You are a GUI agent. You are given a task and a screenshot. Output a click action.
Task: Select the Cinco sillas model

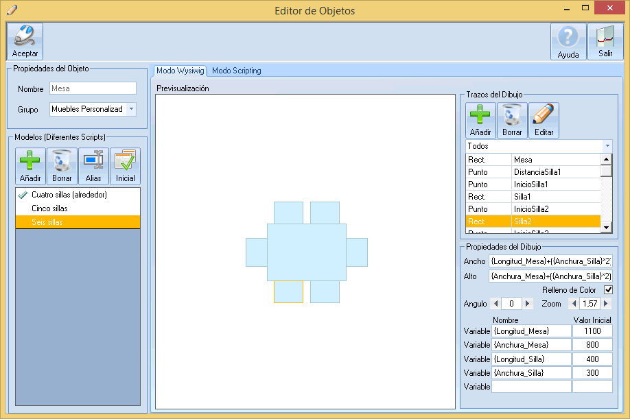(x=49, y=208)
